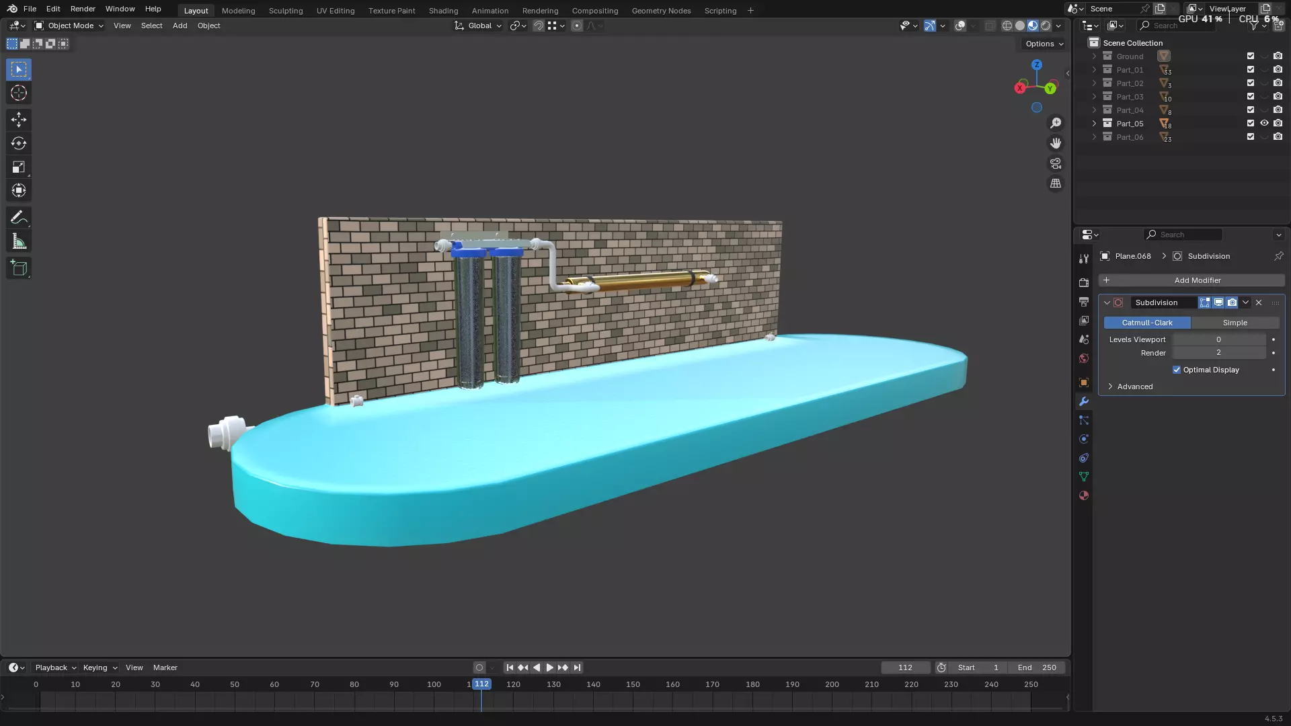
Task: Switch to rendered viewport shading
Action: (x=1046, y=26)
